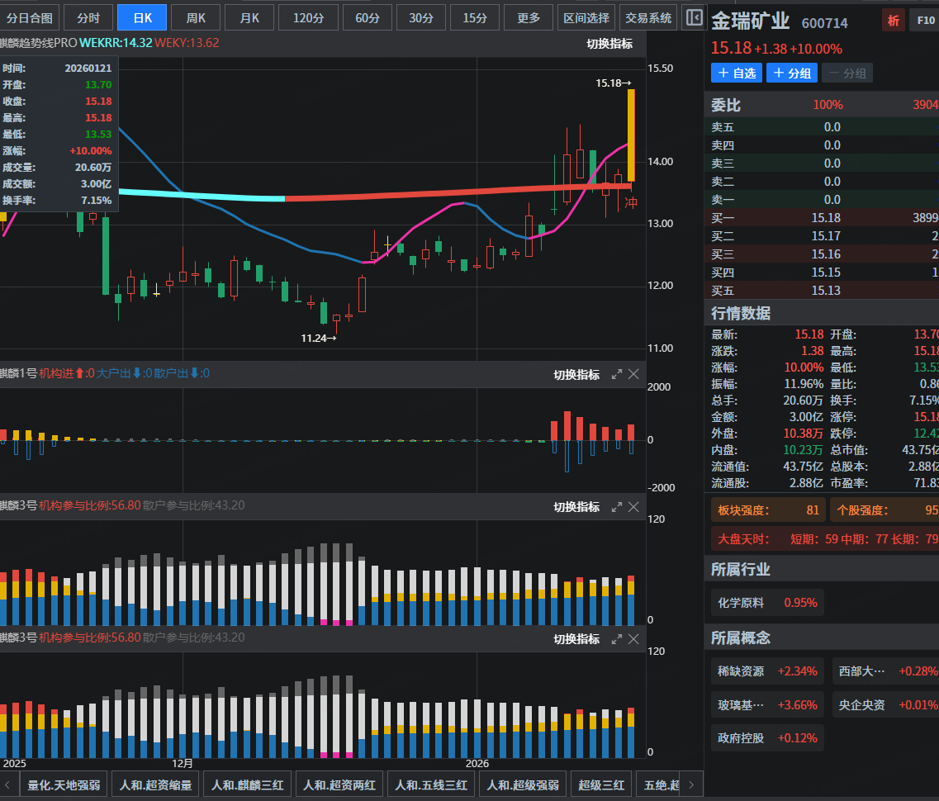This screenshot has height=801, width=939.
Task: Open the F10 company info
Action: point(925,21)
